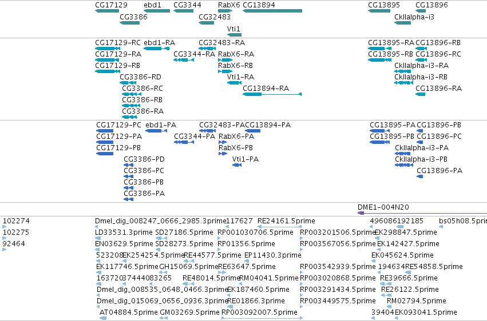This screenshot has width=487, height=321.
Task: Click the CG3344-PA protein label
Action: pyautogui.click(x=195, y=137)
